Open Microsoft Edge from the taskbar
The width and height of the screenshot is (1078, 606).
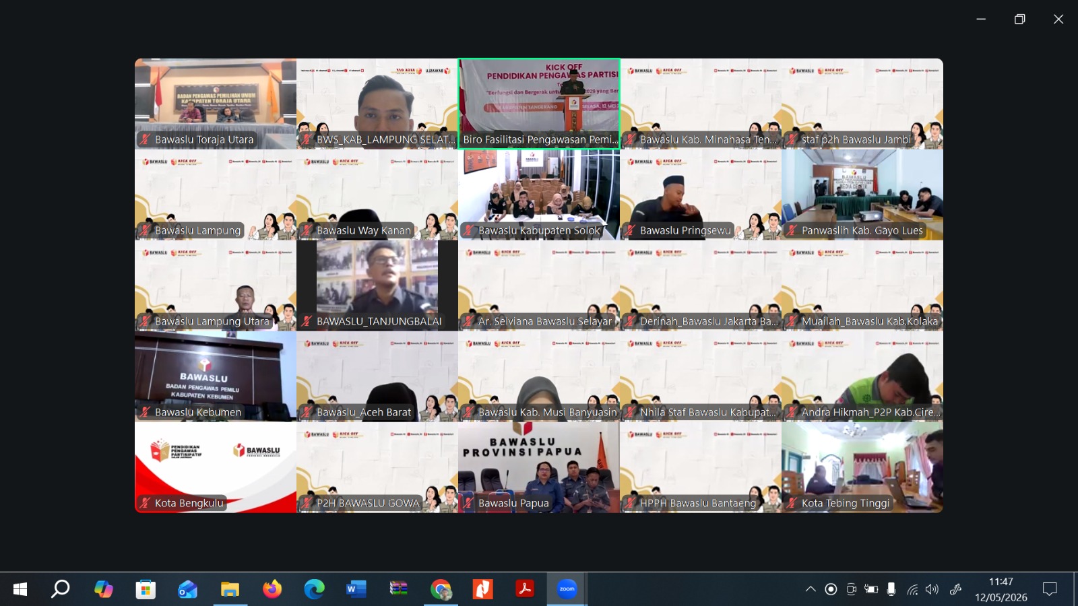[314, 589]
